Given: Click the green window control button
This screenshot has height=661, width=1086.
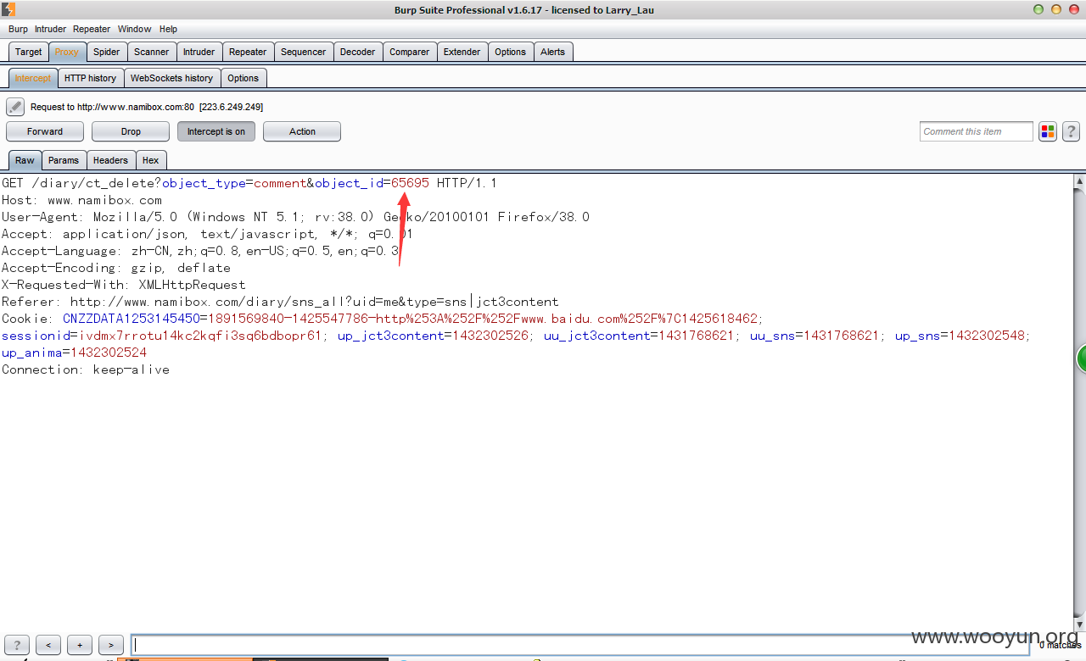Looking at the screenshot, I should (x=1038, y=9).
